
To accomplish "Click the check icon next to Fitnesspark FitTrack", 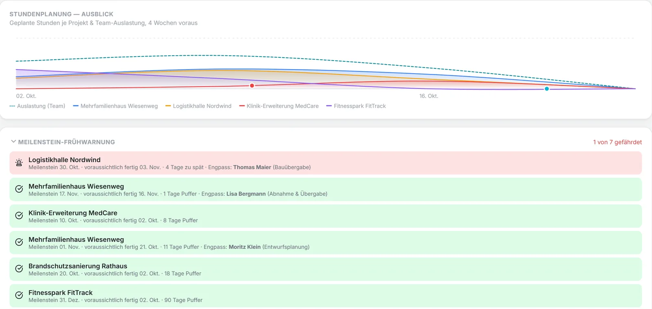I will [19, 296].
